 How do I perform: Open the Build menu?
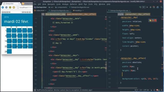point(80,4)
